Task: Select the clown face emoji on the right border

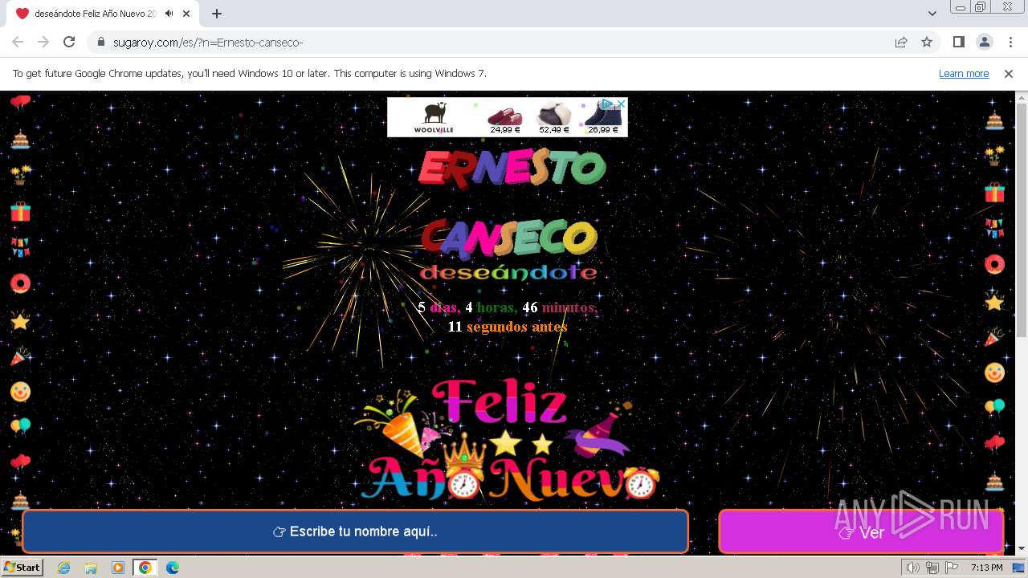Action: (994, 372)
